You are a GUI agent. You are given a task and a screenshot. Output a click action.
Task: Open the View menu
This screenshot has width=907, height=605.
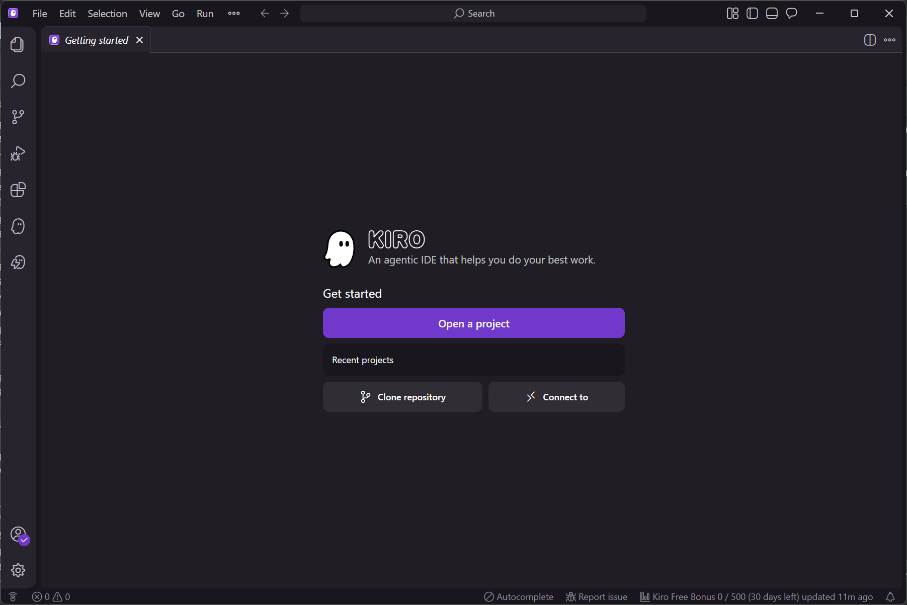pos(149,14)
